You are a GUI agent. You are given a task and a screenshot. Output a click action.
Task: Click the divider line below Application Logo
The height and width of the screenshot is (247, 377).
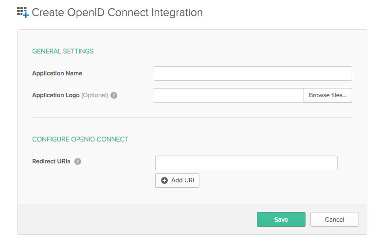click(x=192, y=117)
